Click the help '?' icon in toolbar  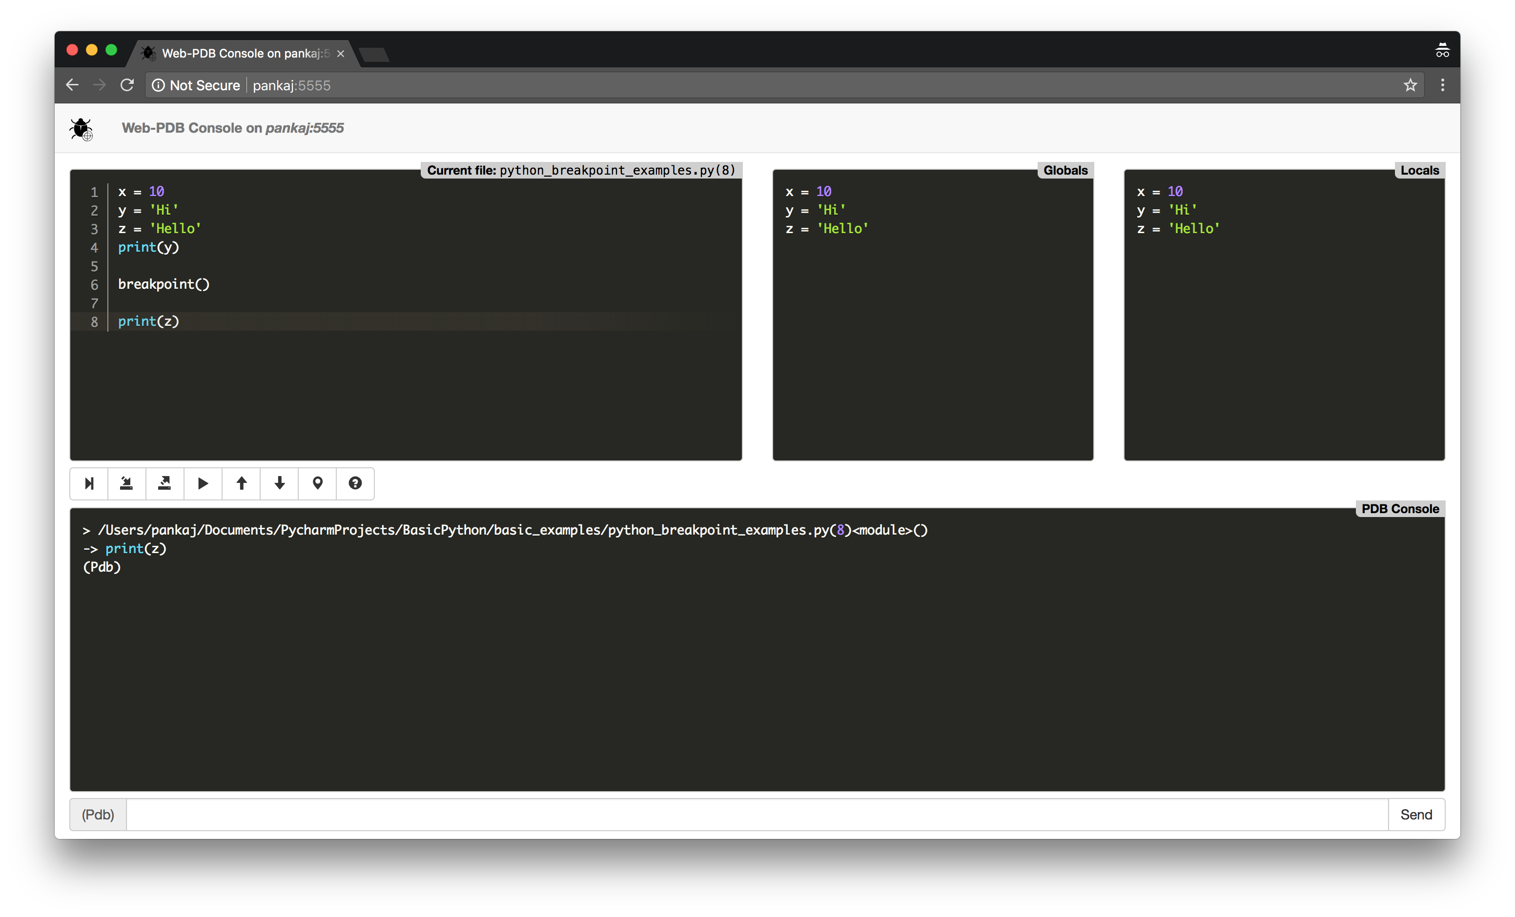pyautogui.click(x=354, y=483)
